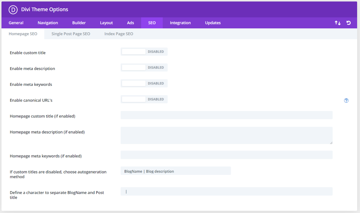Focus the Homepage custom title field

click(x=226, y=115)
